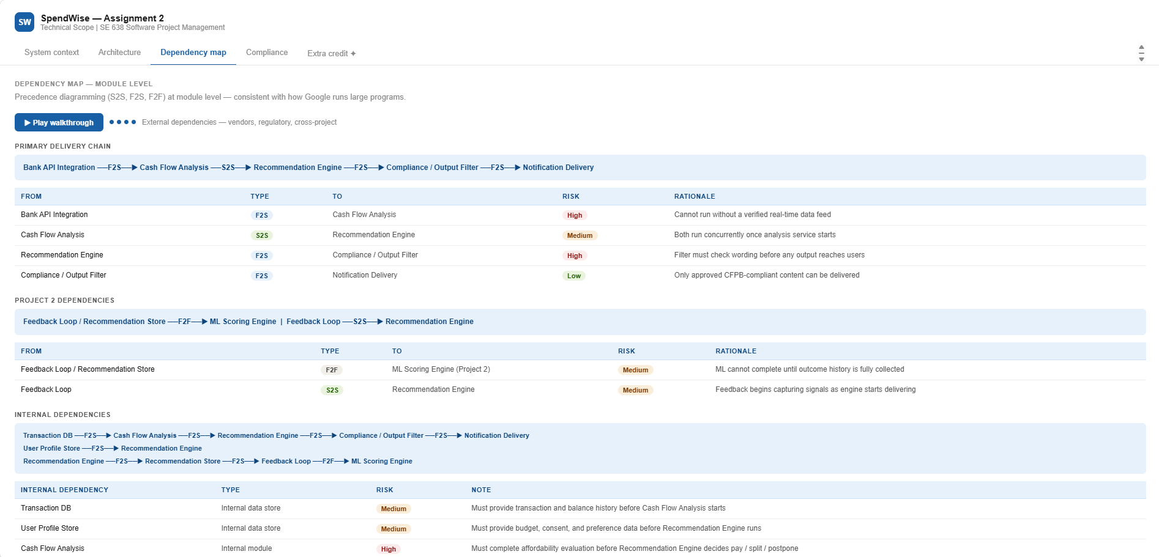This screenshot has width=1159, height=557.
Task: Click 'Internal module' type cell
Action: point(247,548)
